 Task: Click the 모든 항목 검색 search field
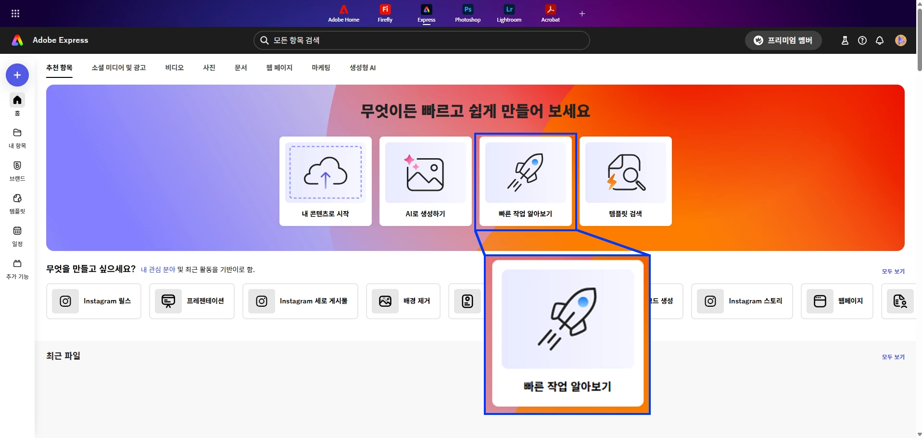[x=421, y=40]
